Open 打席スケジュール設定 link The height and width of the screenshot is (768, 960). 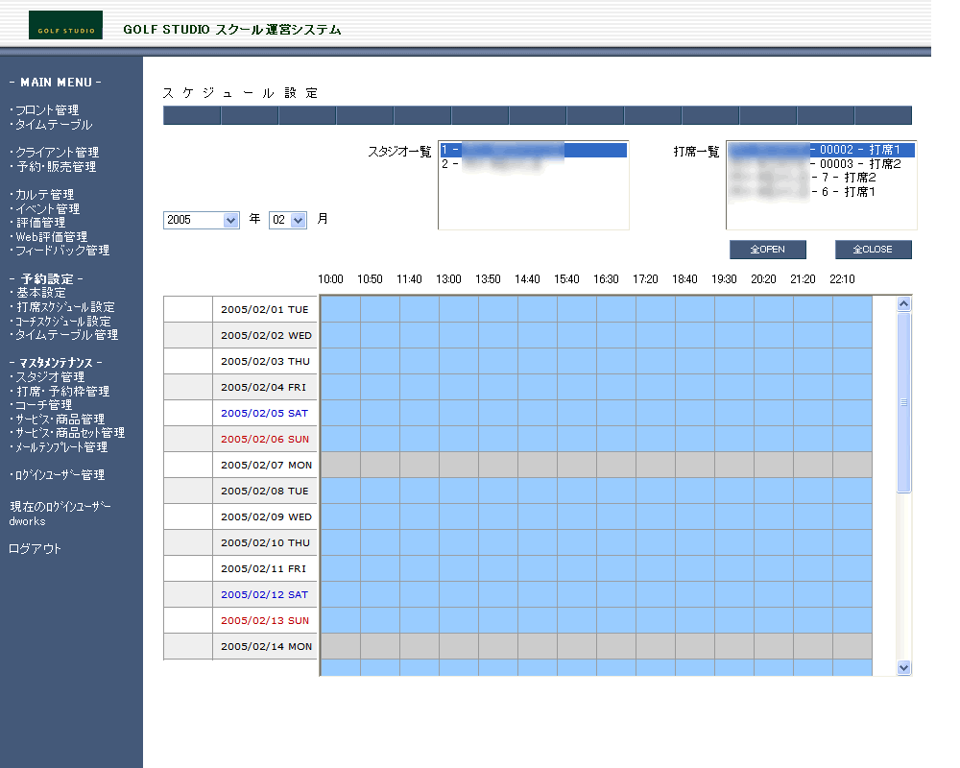pos(65,307)
